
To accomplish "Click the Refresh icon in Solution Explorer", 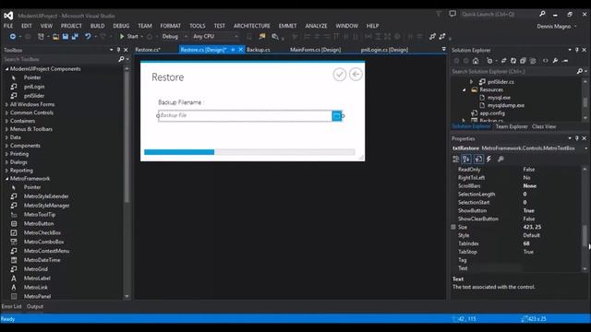I will (x=513, y=61).
